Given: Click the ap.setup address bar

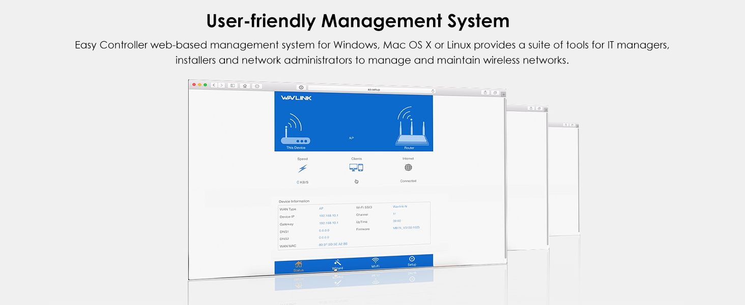Looking at the screenshot, I should pyautogui.click(x=373, y=89).
